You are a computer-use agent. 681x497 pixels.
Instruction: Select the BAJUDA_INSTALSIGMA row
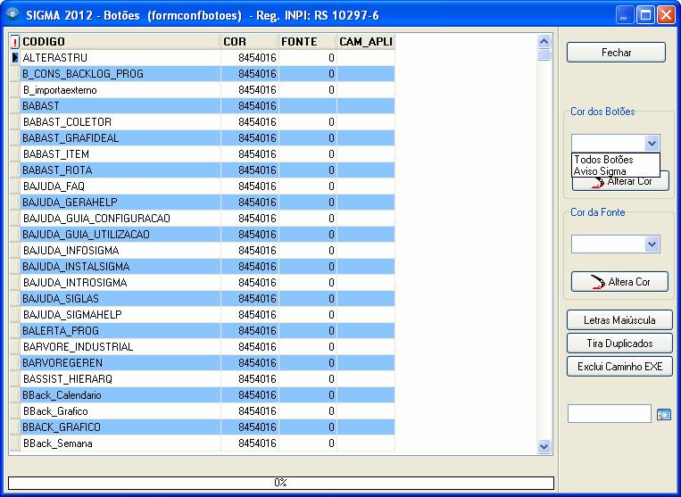click(x=207, y=267)
